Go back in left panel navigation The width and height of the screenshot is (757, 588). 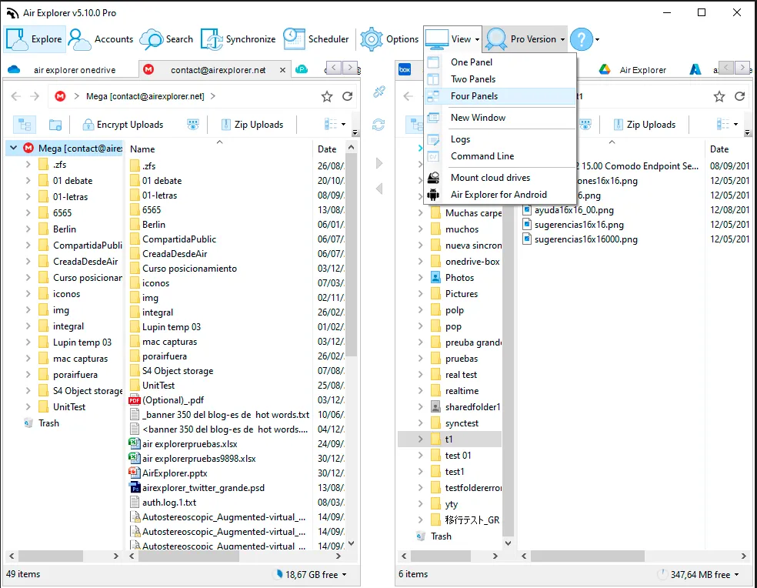click(16, 97)
